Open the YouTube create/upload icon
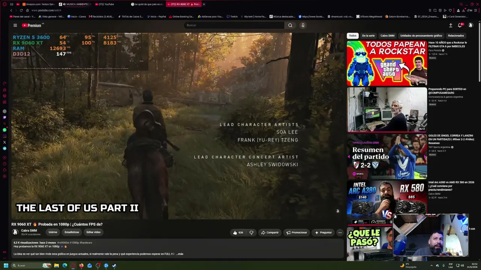The height and width of the screenshot is (270, 481). [x=451, y=25]
